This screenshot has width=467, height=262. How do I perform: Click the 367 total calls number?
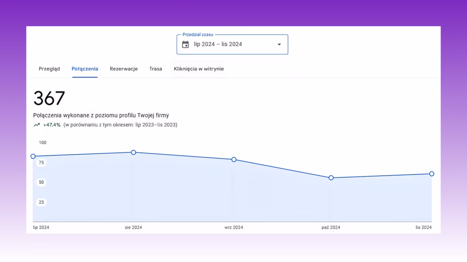tap(49, 98)
